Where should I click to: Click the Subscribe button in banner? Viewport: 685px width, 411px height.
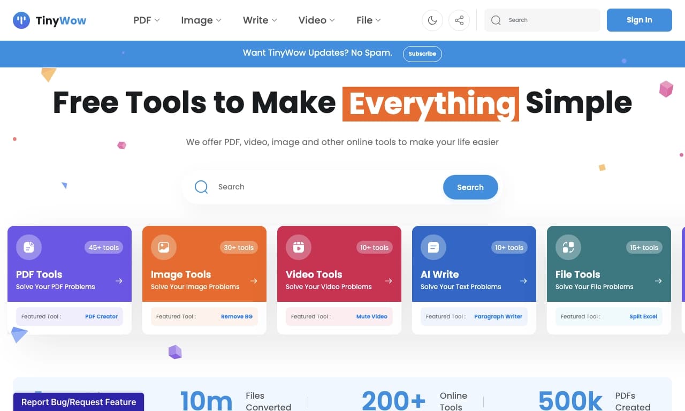click(x=422, y=54)
